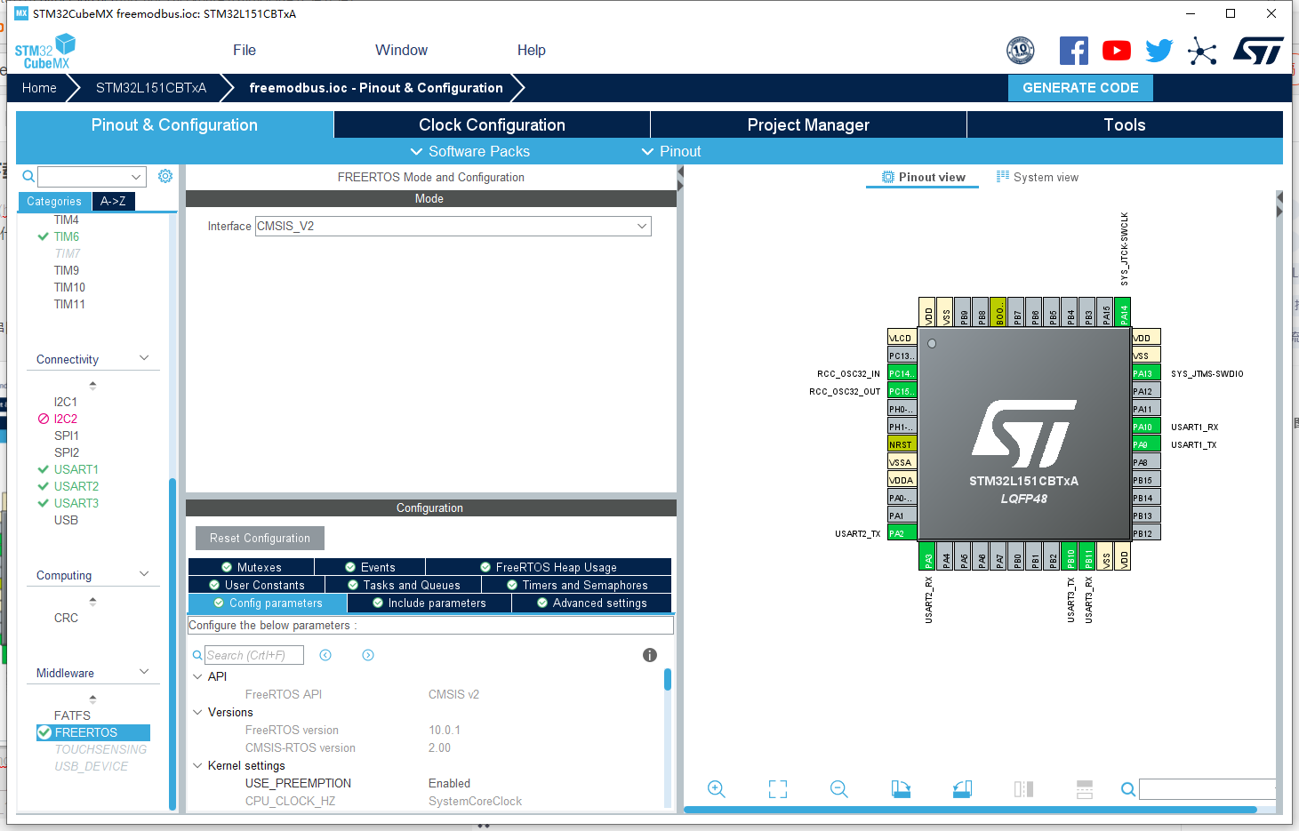Switch to the Clock Configuration tab
Image resolution: width=1299 pixels, height=831 pixels.
(490, 124)
